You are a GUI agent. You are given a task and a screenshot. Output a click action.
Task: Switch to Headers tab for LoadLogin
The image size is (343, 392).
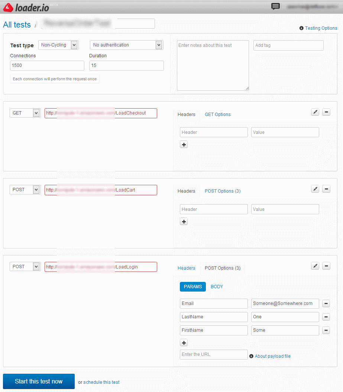coord(186,268)
